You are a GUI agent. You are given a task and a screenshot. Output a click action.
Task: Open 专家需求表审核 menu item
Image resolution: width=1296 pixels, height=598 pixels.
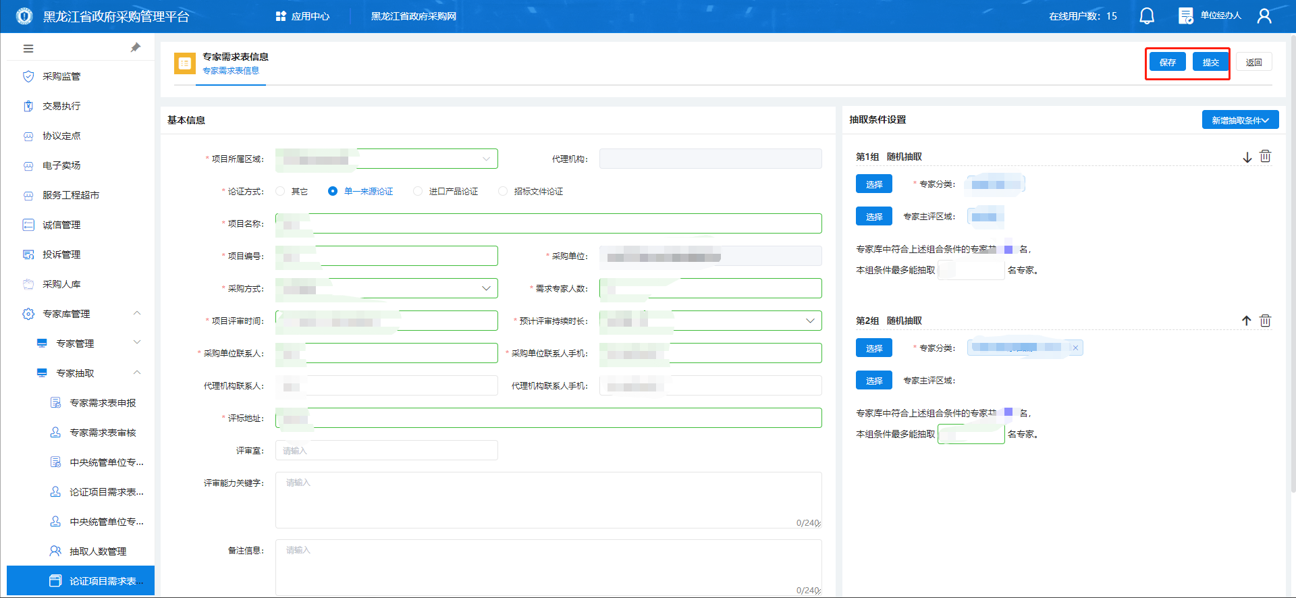[103, 433]
